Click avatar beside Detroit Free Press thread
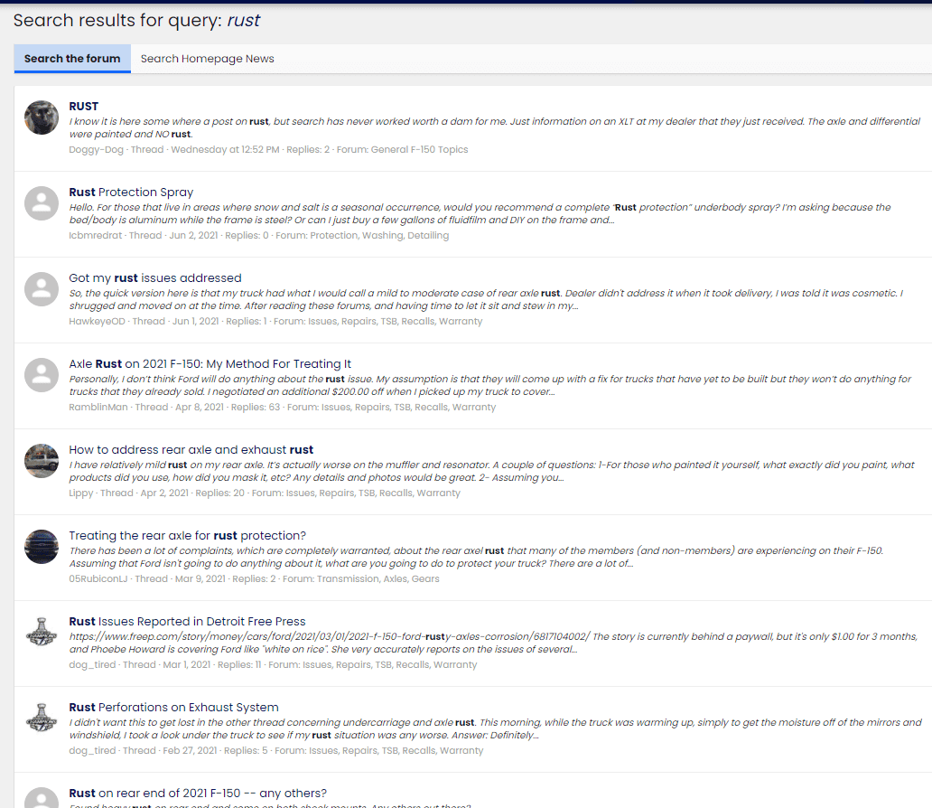932x808 pixels. pyautogui.click(x=42, y=633)
